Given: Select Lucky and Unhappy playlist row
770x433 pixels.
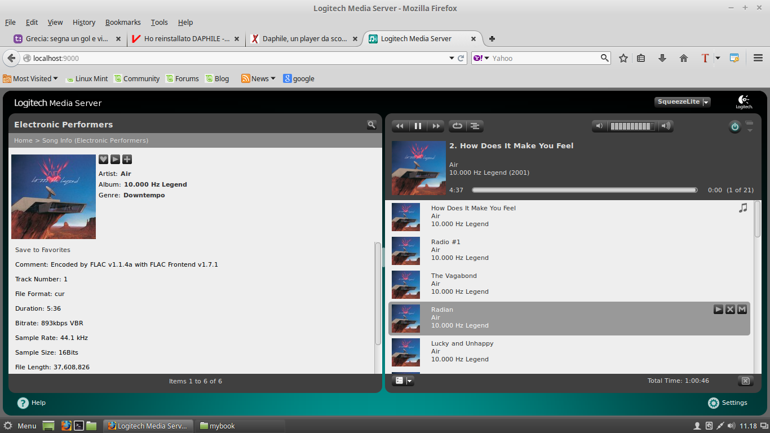Looking at the screenshot, I should tap(569, 352).
